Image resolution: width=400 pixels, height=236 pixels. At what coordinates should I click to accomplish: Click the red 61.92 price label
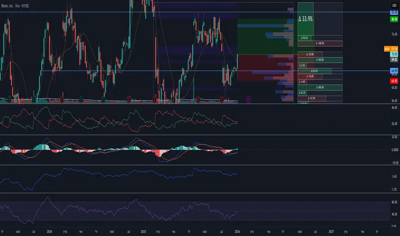point(394,81)
